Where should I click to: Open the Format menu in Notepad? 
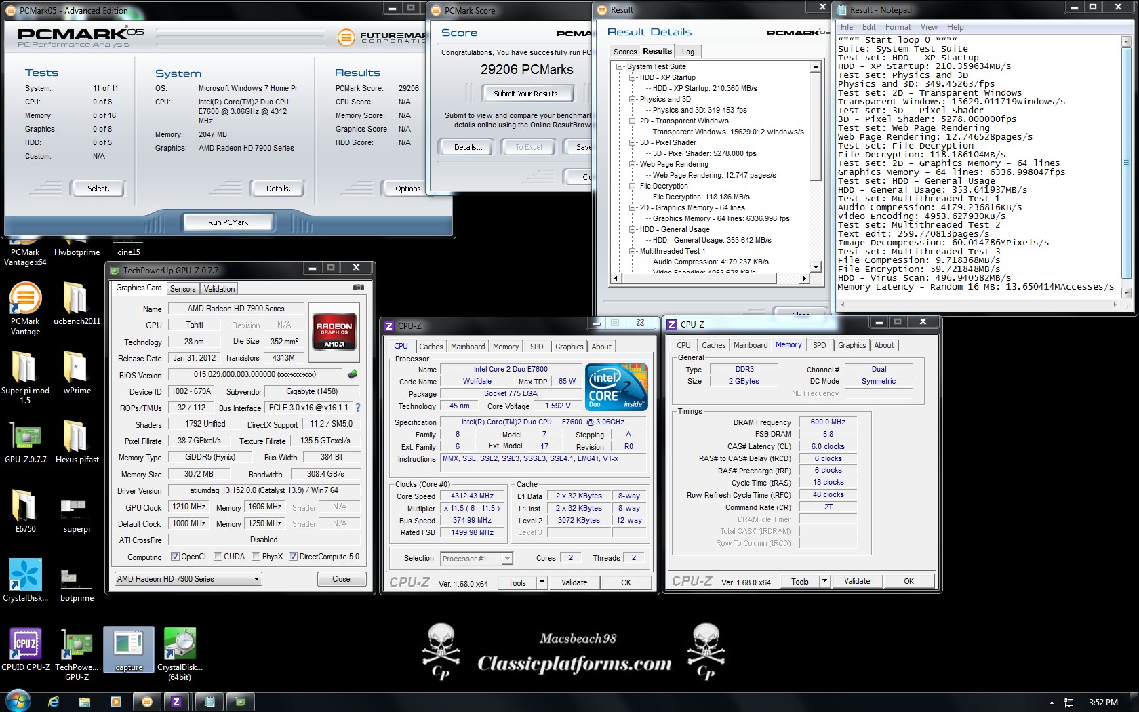point(898,27)
